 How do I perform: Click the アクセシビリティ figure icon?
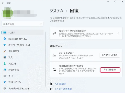point(5,82)
